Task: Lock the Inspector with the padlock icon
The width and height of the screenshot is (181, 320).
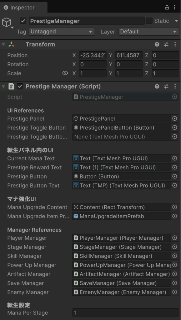Action: 167,7
